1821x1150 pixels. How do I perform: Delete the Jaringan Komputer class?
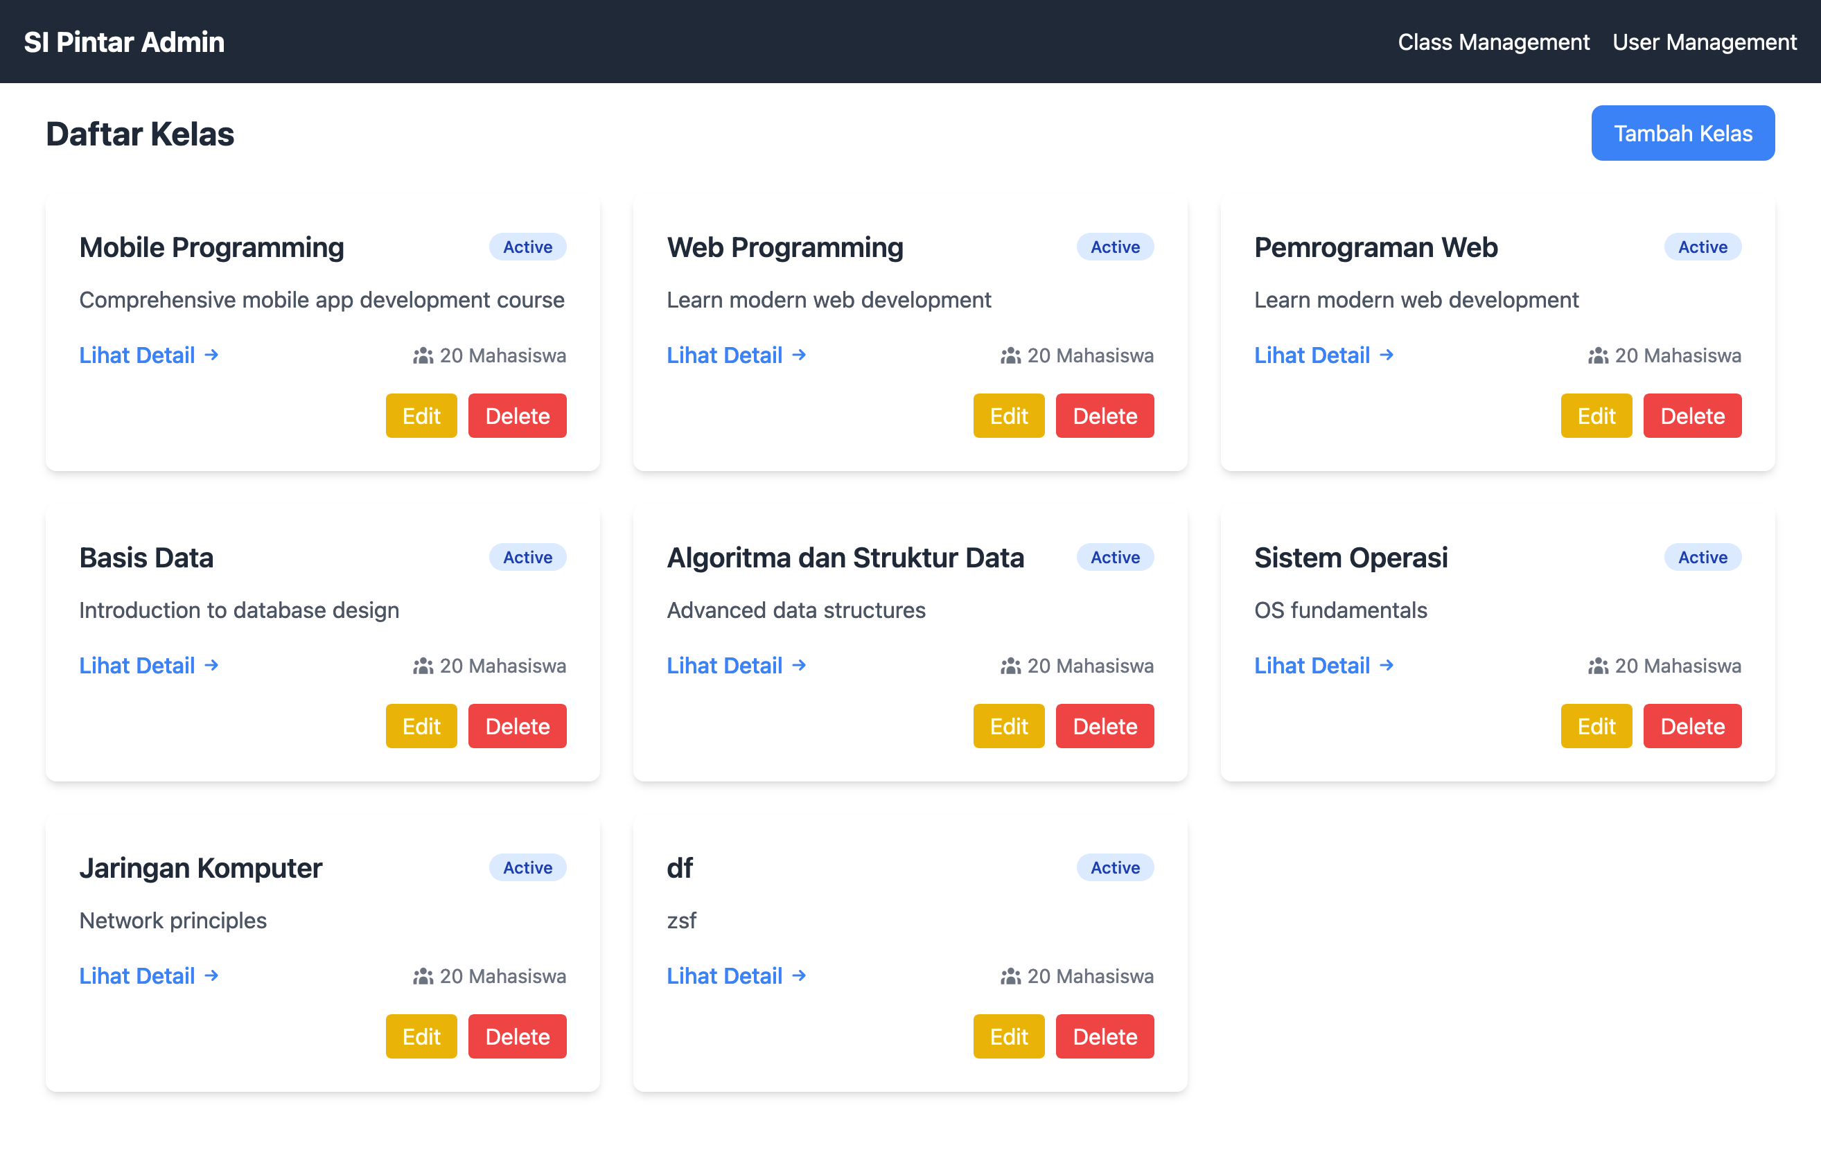click(x=517, y=1036)
